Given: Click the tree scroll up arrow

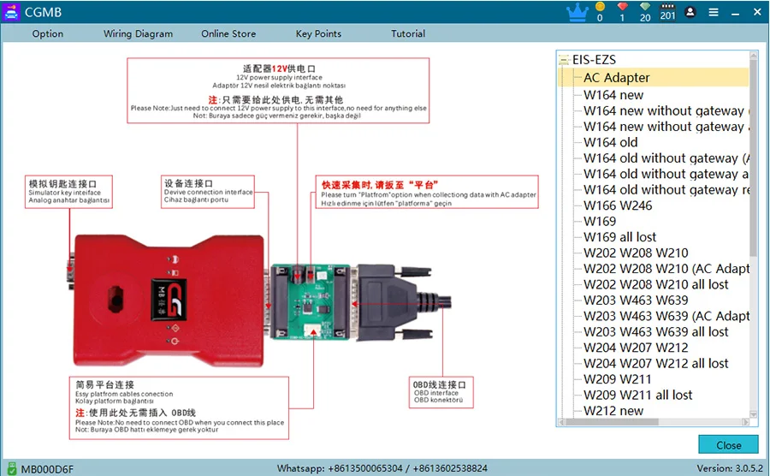Looking at the screenshot, I should click(x=753, y=56).
